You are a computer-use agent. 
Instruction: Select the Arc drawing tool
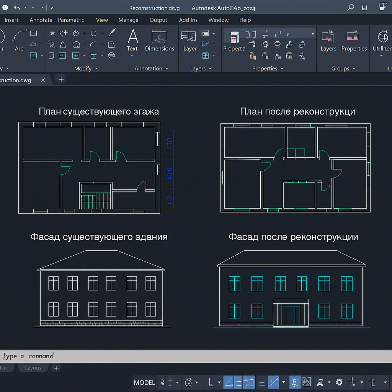(19, 40)
